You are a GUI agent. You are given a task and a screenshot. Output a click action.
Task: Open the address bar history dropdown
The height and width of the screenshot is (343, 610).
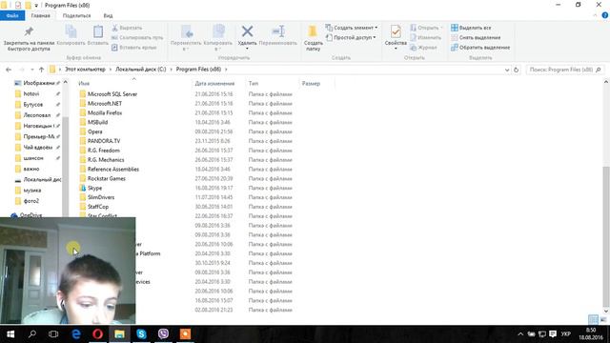(x=507, y=70)
